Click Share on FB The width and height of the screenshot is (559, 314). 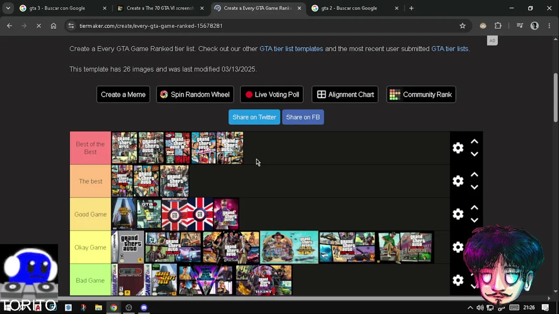click(x=303, y=117)
